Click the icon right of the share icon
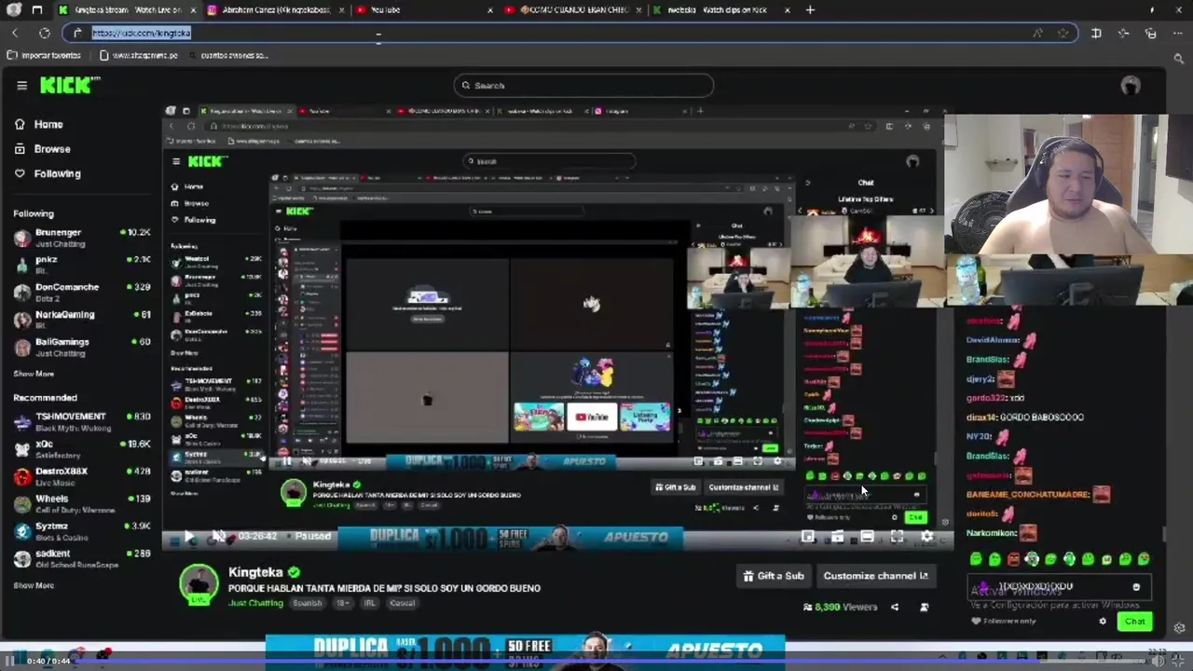 (924, 608)
